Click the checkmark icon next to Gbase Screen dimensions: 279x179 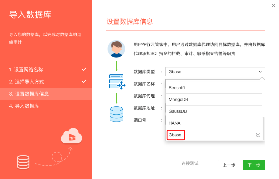point(258,135)
